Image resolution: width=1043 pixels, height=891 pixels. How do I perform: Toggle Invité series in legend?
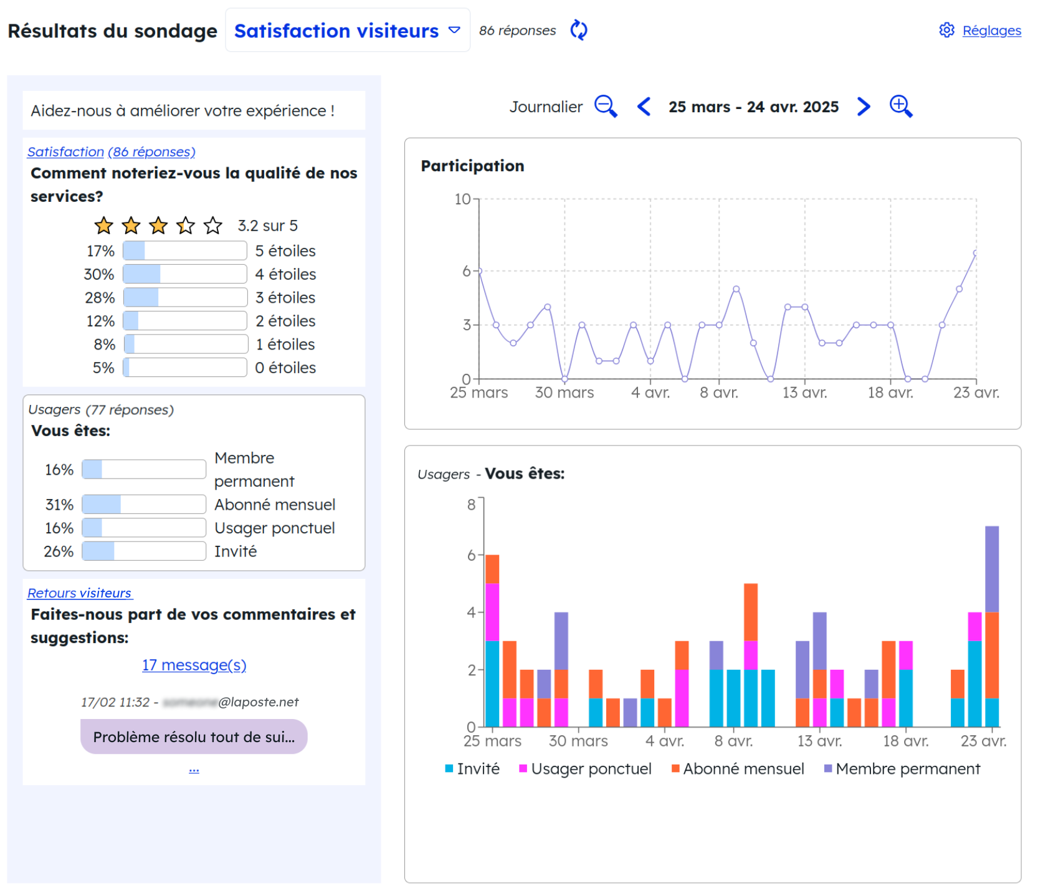point(472,769)
